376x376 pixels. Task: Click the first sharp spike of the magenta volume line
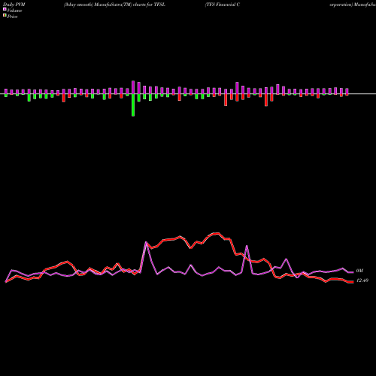pos(147,242)
